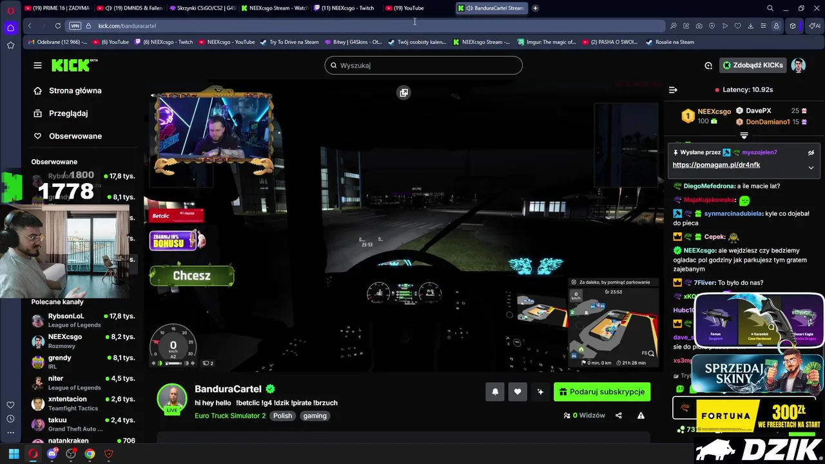
Task: Open grendy IRL channel row
Action: coord(83,362)
